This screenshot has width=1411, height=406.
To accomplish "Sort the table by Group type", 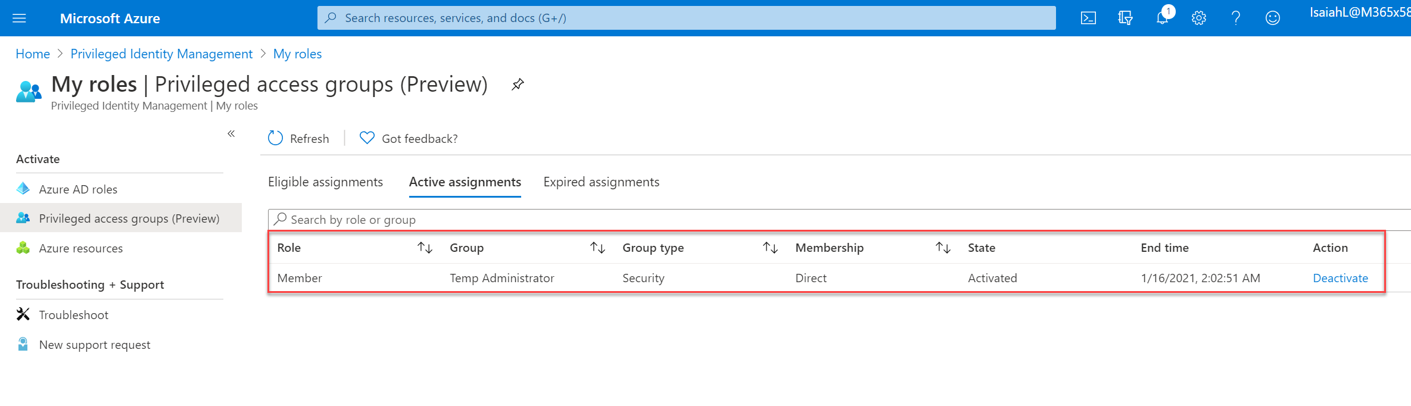I will coord(770,248).
